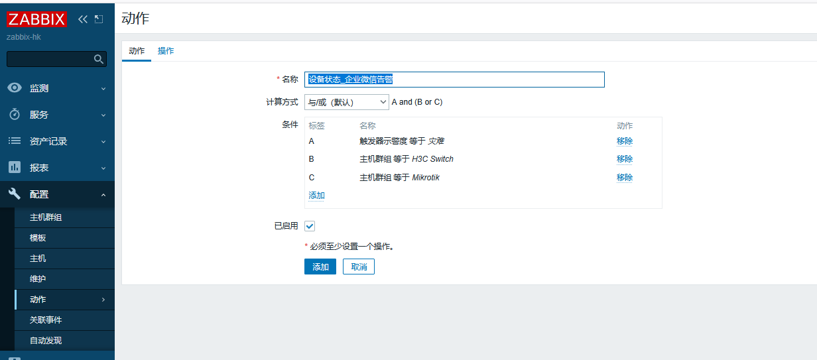This screenshot has height=360, width=817.
Task: Expand the 监测 menu chevron
Action: point(103,88)
